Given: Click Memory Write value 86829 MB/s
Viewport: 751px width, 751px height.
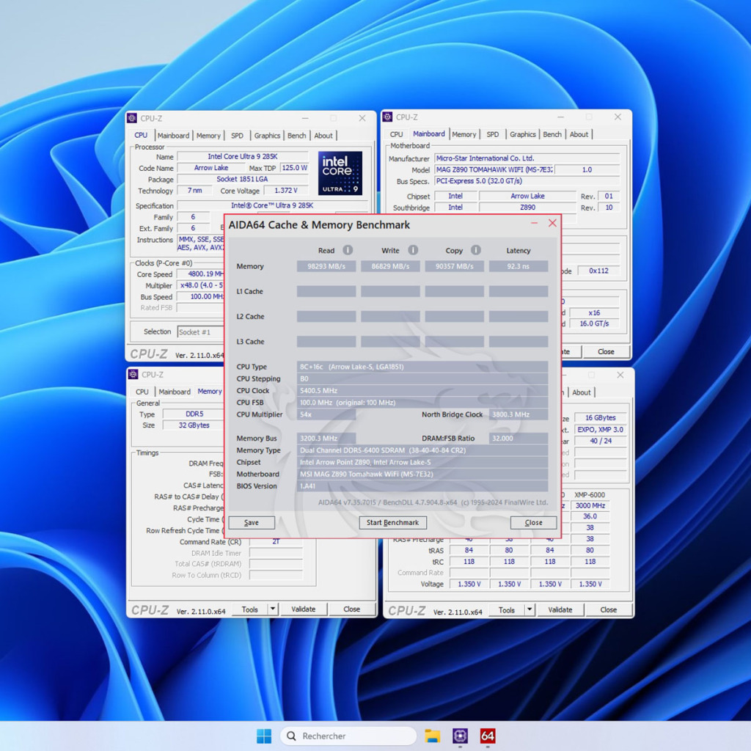Looking at the screenshot, I should pos(390,266).
